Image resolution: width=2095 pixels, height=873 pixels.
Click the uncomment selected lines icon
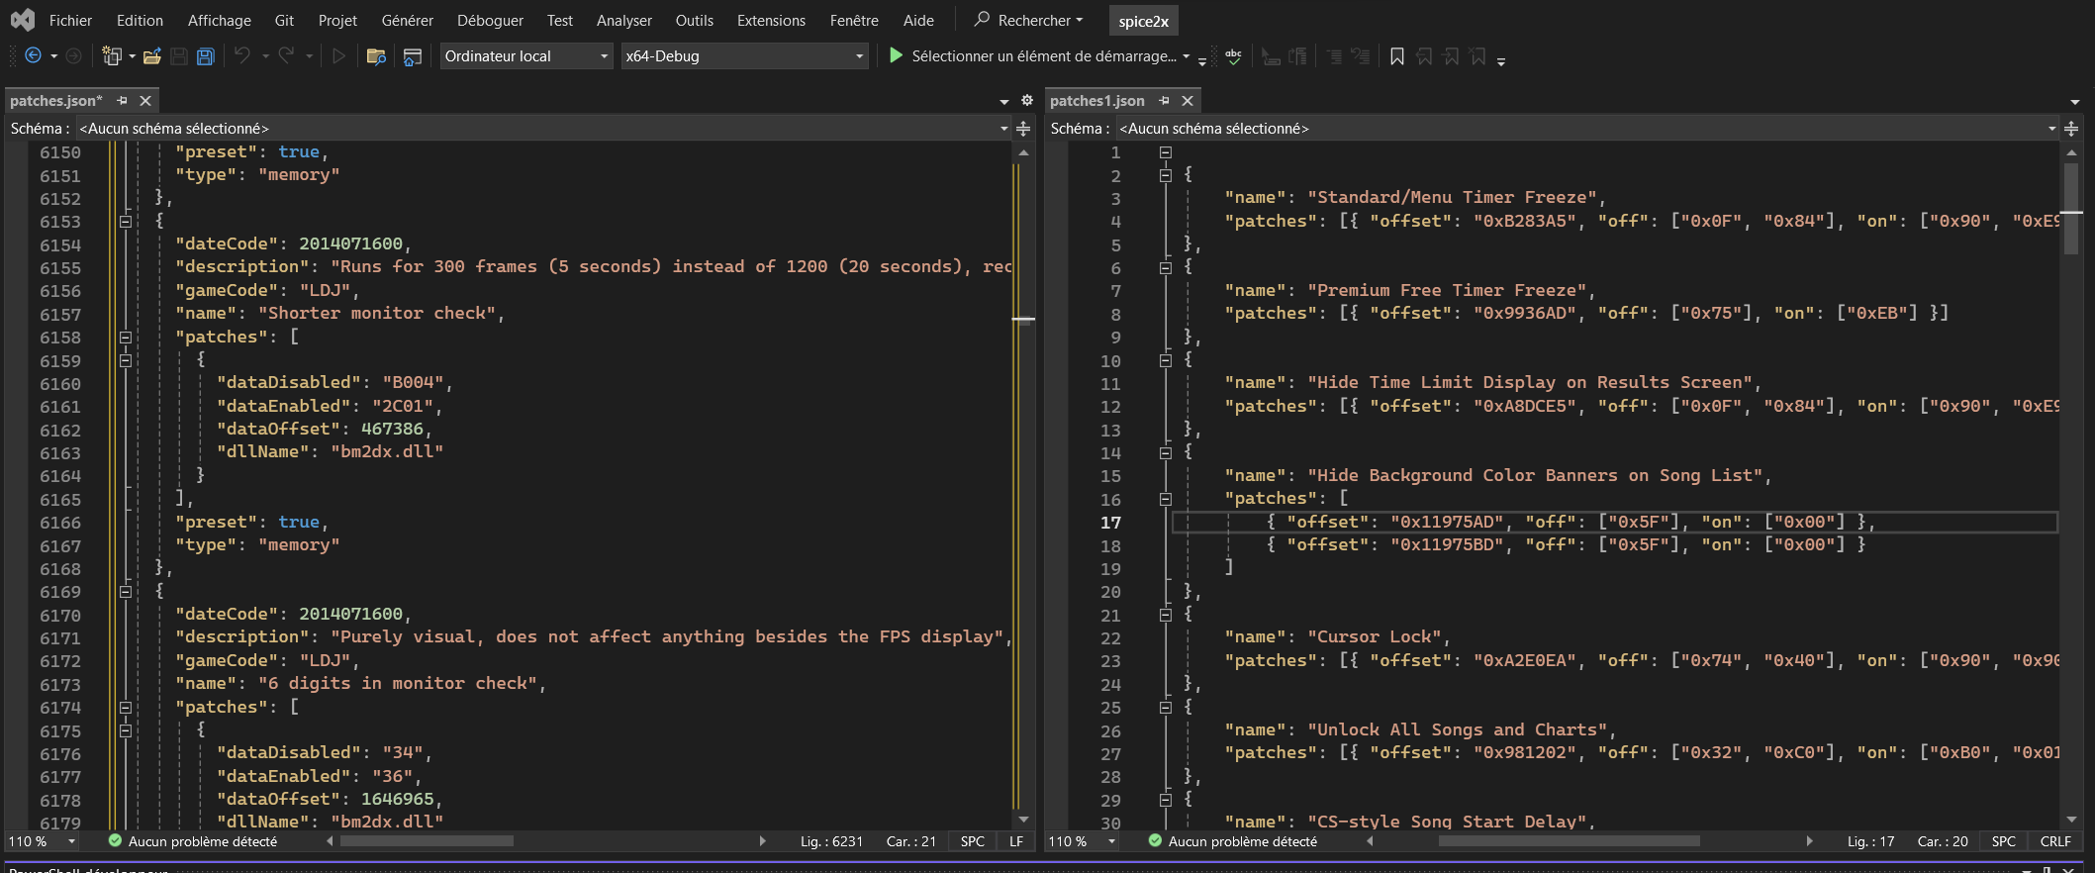[x=1361, y=56]
